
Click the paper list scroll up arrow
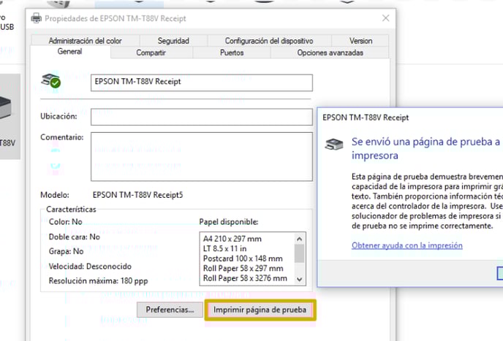point(299,239)
